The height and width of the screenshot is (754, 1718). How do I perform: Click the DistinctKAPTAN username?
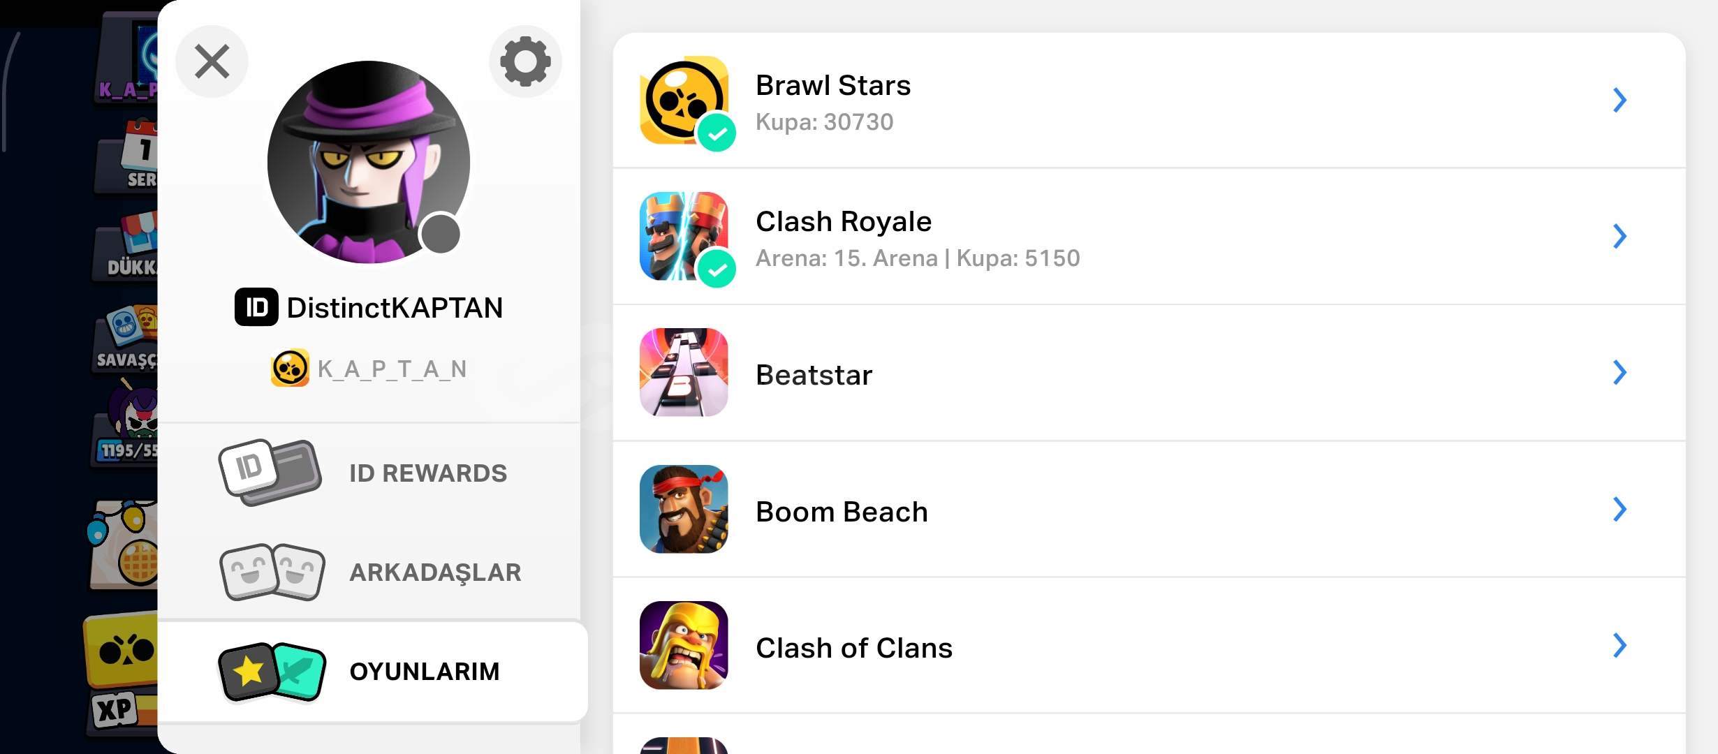click(395, 307)
